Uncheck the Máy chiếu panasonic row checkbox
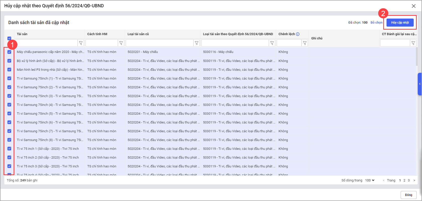This screenshot has width=422, height=201. (9, 52)
